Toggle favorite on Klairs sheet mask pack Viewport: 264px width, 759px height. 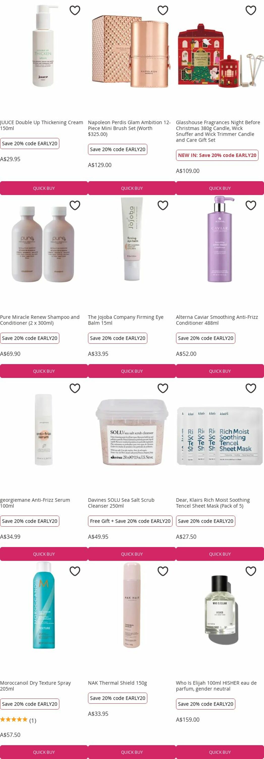coord(250,388)
